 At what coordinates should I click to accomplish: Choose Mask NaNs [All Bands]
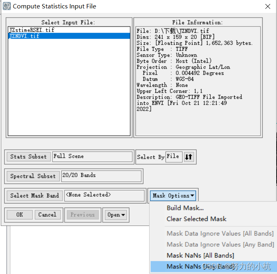(x=200, y=256)
